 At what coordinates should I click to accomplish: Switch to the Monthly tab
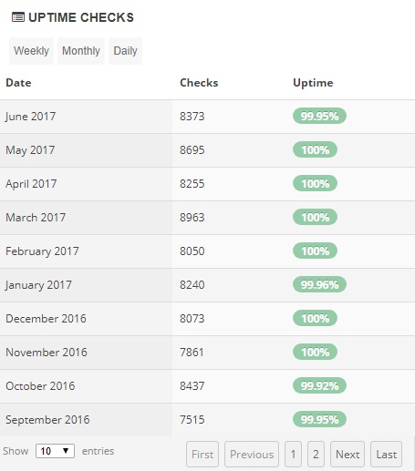[81, 51]
